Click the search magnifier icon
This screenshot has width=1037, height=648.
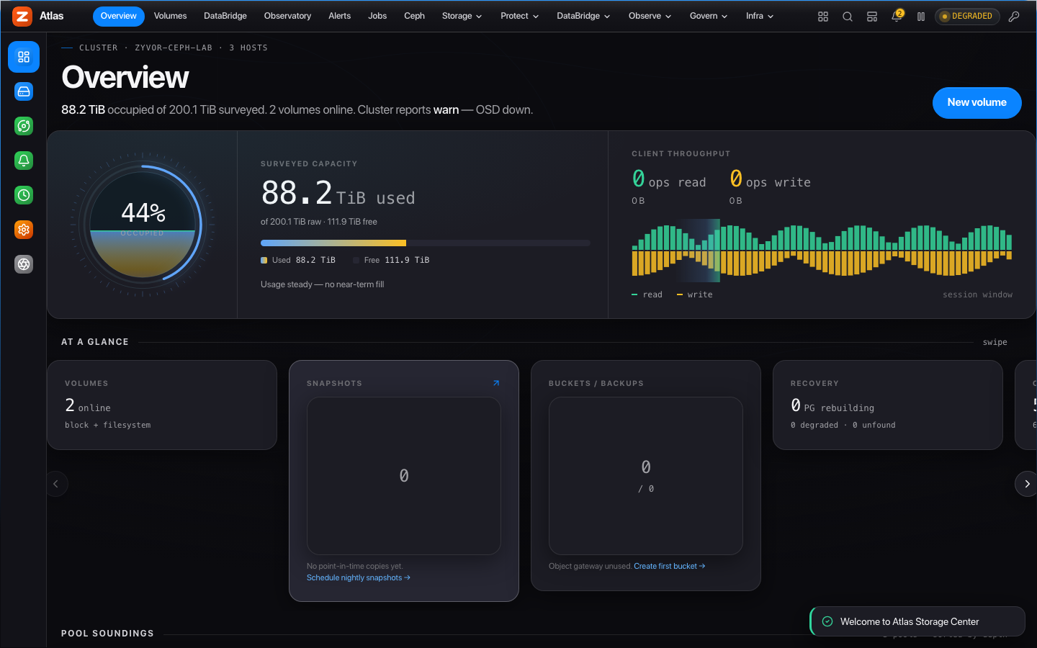pos(848,17)
